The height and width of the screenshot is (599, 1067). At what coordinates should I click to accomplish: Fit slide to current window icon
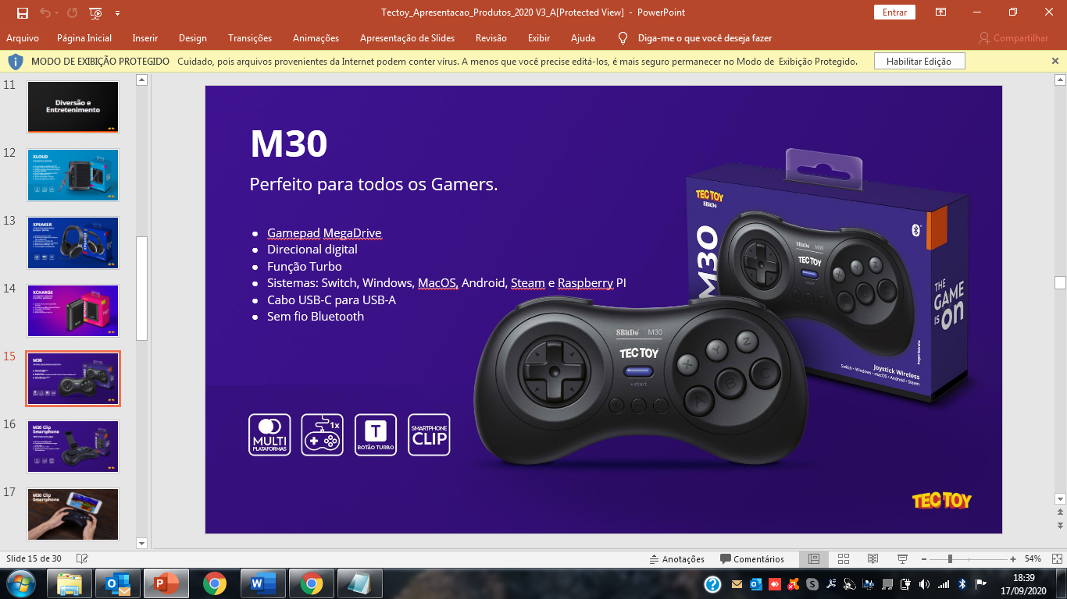[1056, 558]
